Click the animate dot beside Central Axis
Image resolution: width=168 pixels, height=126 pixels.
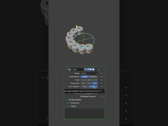(102, 83)
